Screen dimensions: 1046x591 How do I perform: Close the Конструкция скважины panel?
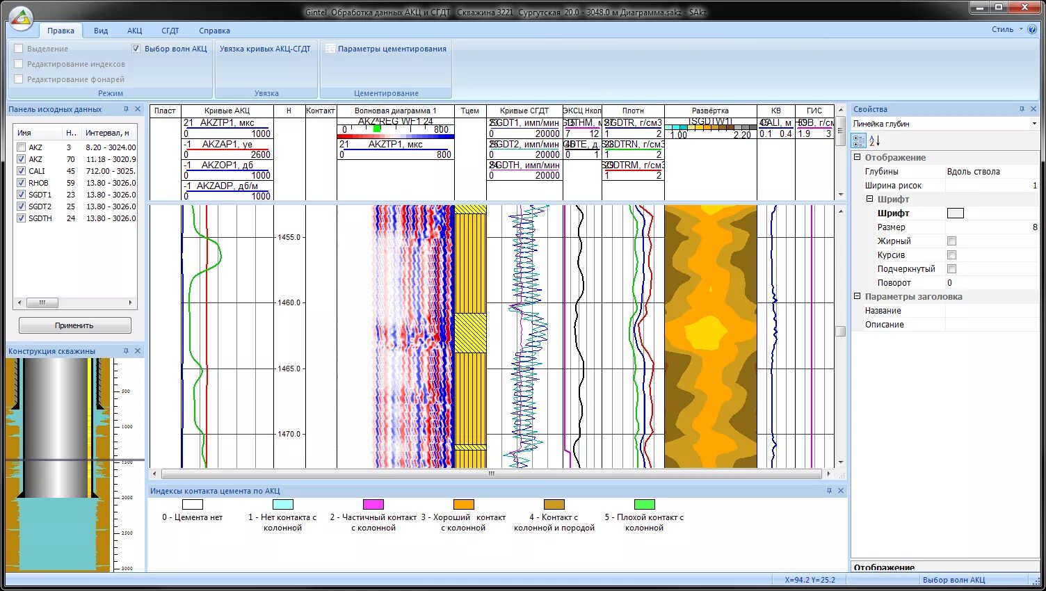[x=138, y=351]
